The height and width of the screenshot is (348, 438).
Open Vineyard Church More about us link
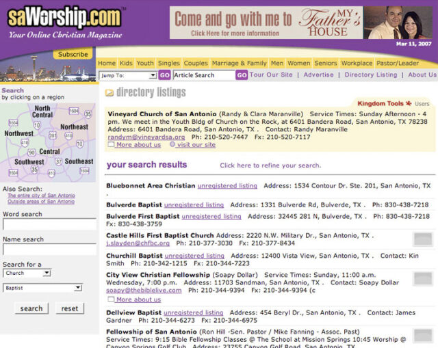click(138, 144)
